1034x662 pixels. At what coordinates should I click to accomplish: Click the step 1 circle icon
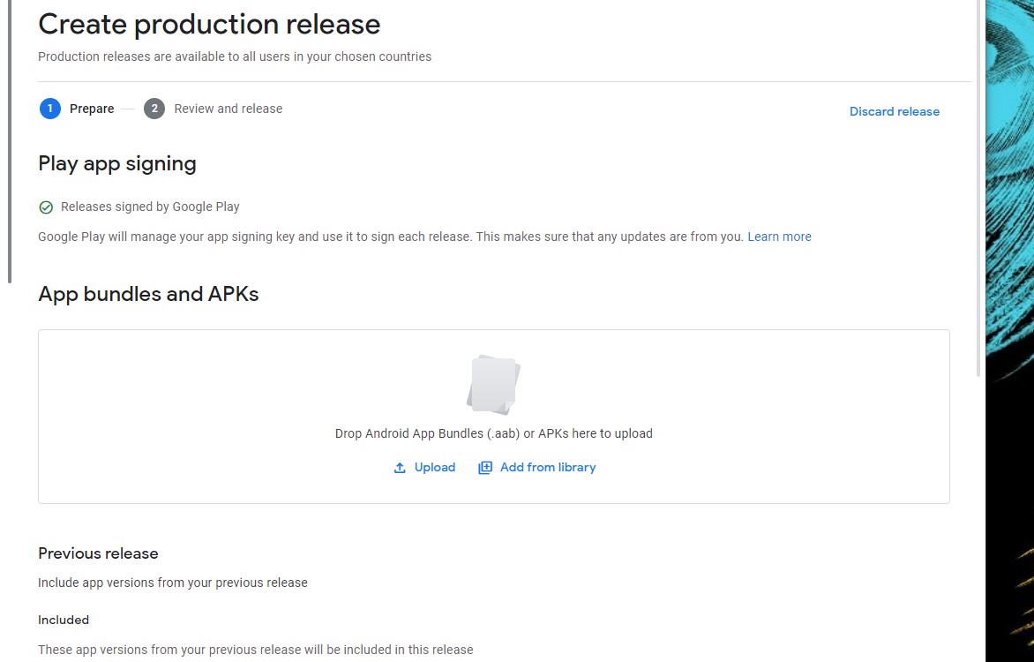pyautogui.click(x=50, y=109)
